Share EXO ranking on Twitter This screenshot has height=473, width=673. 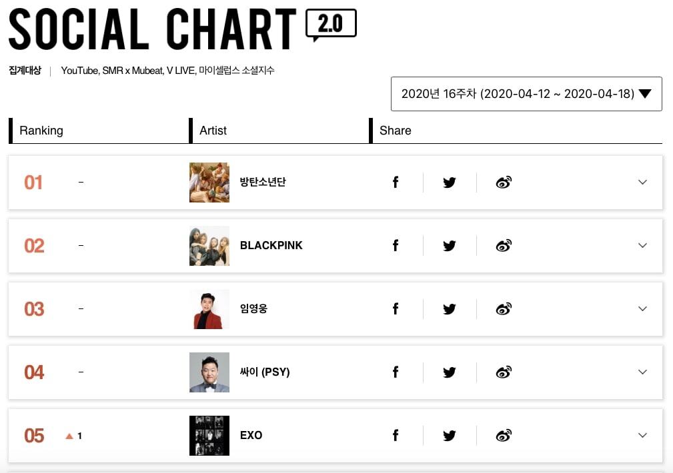coord(450,436)
